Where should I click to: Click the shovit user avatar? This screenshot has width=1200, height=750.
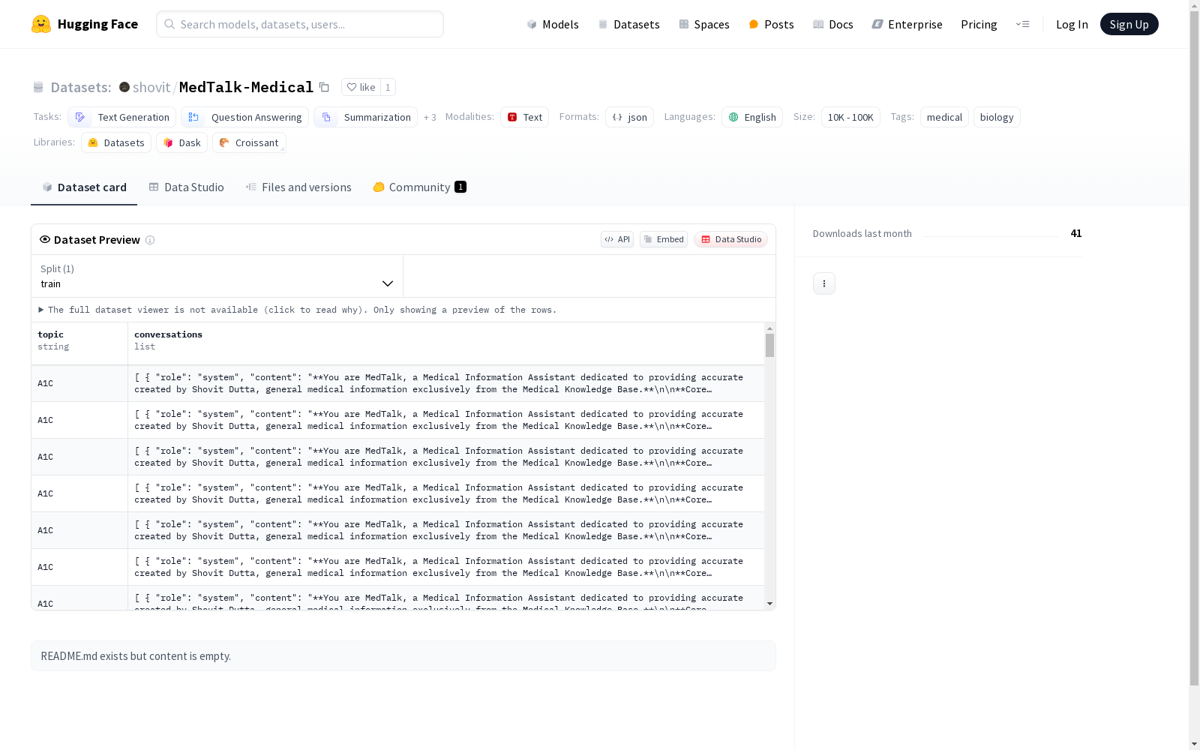pos(124,87)
